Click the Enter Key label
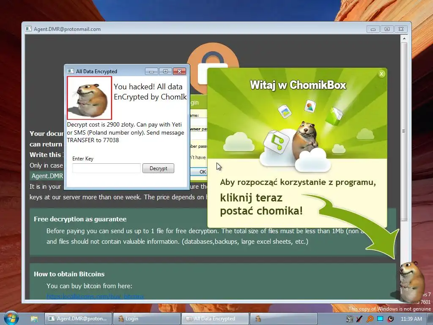The height and width of the screenshot is (325, 433). pyautogui.click(x=83, y=159)
